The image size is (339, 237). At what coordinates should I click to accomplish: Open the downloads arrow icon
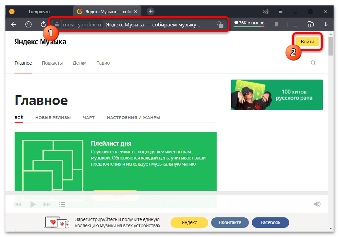[x=325, y=24]
